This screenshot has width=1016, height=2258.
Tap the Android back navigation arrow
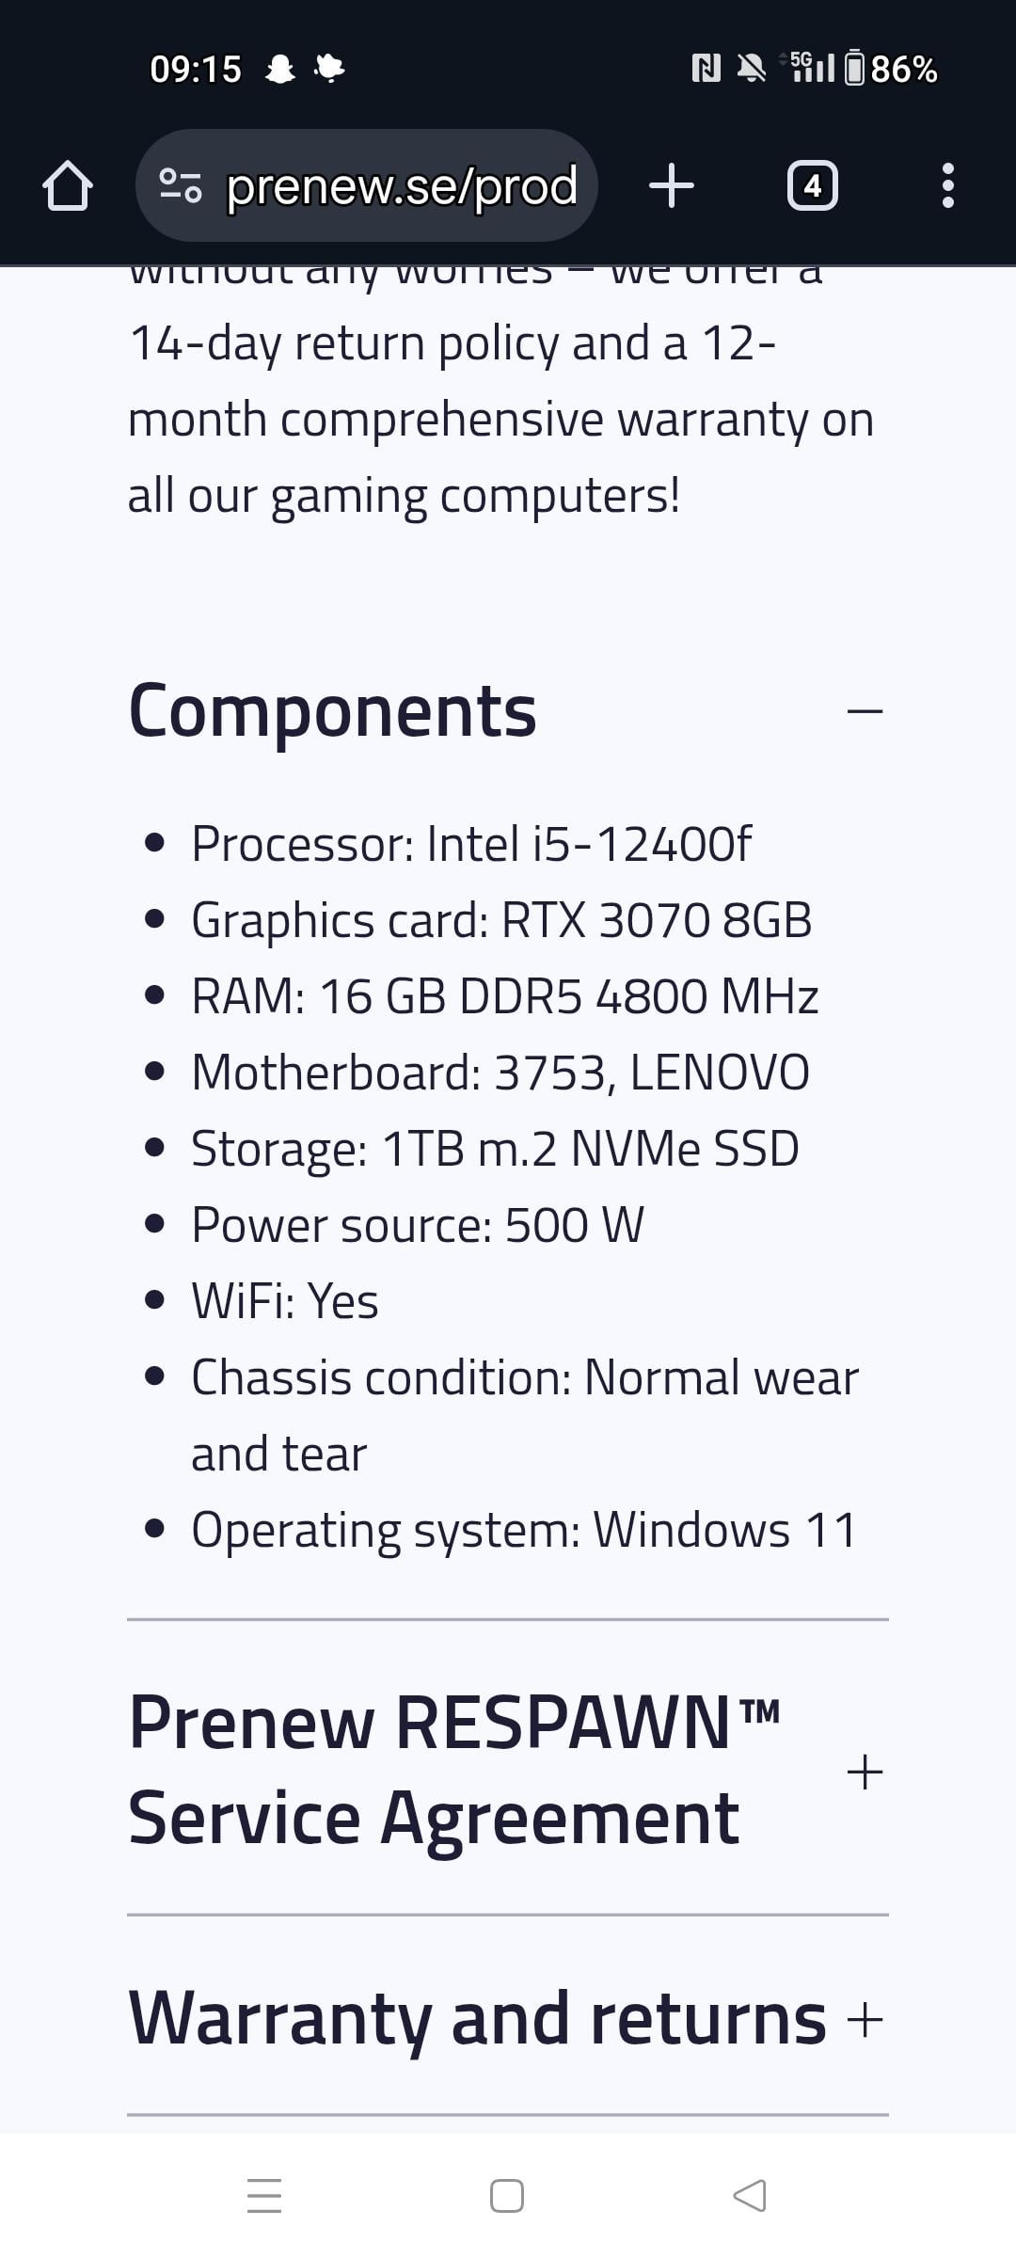pyautogui.click(x=750, y=2195)
